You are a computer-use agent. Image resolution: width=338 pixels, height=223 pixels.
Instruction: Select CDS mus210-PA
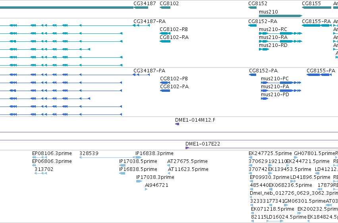coord(275,87)
